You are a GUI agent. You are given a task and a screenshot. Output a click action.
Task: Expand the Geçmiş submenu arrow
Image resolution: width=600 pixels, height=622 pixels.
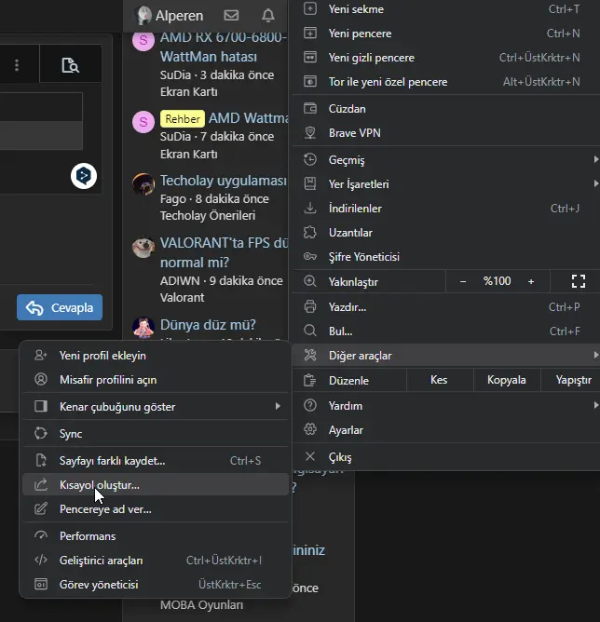595,159
